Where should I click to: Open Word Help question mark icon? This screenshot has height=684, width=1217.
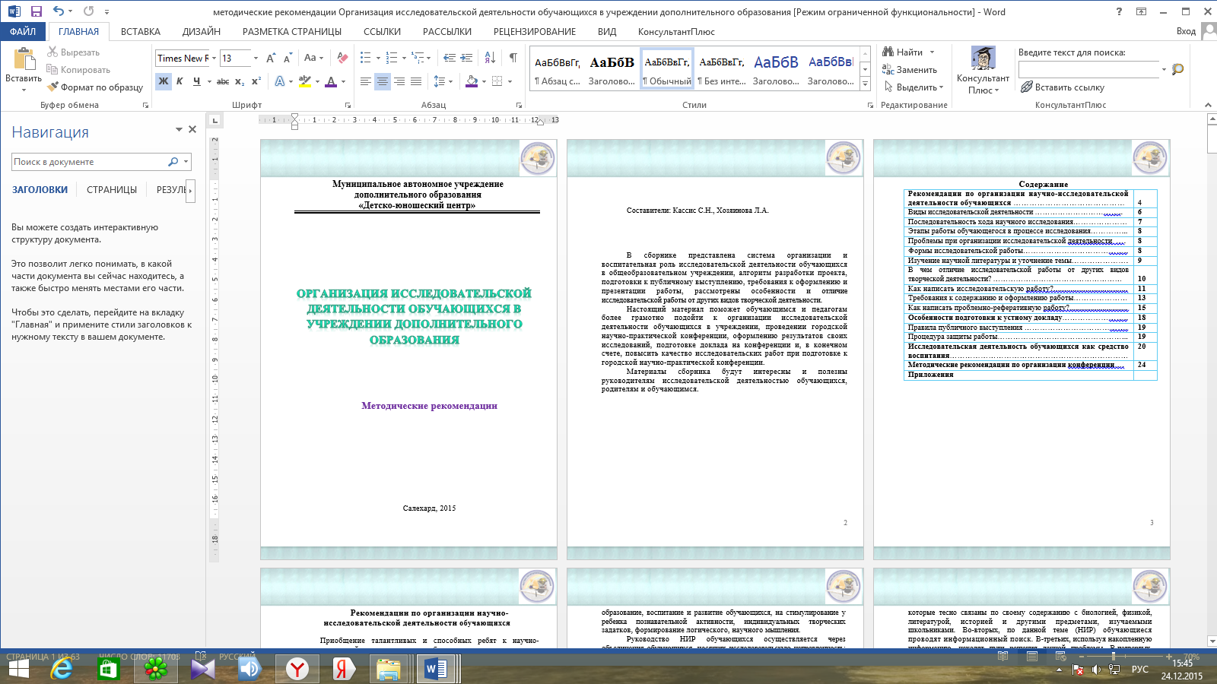1119,11
